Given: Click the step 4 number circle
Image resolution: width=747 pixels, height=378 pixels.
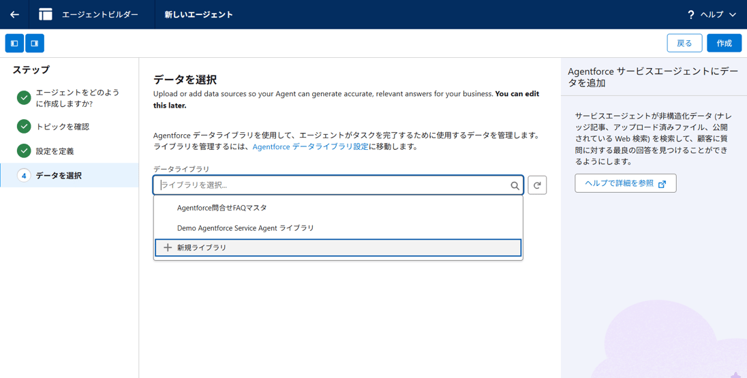Looking at the screenshot, I should coord(24,175).
